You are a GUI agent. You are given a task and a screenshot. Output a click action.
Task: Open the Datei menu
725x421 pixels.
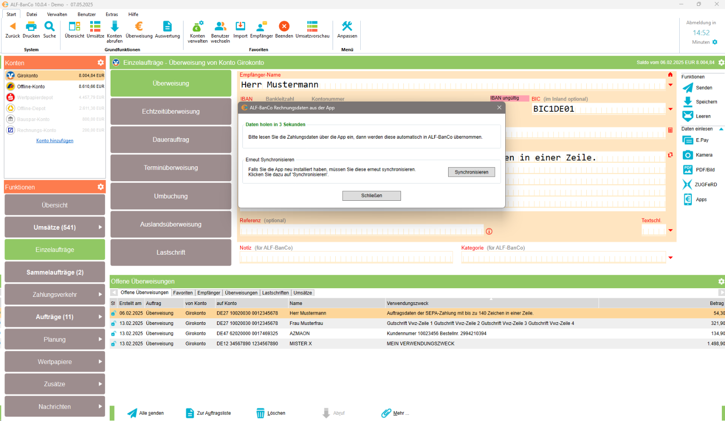click(32, 15)
